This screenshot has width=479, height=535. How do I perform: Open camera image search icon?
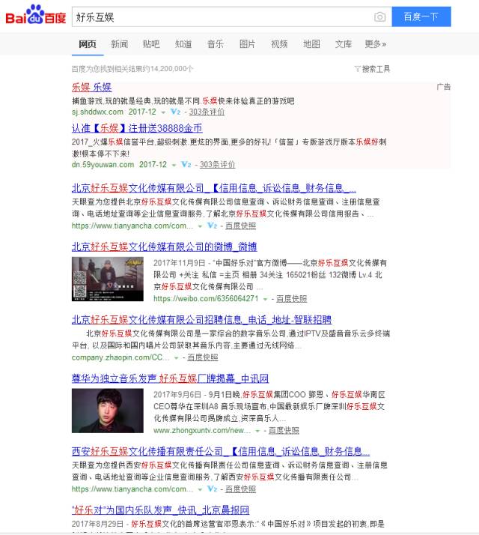pyautogui.click(x=379, y=16)
